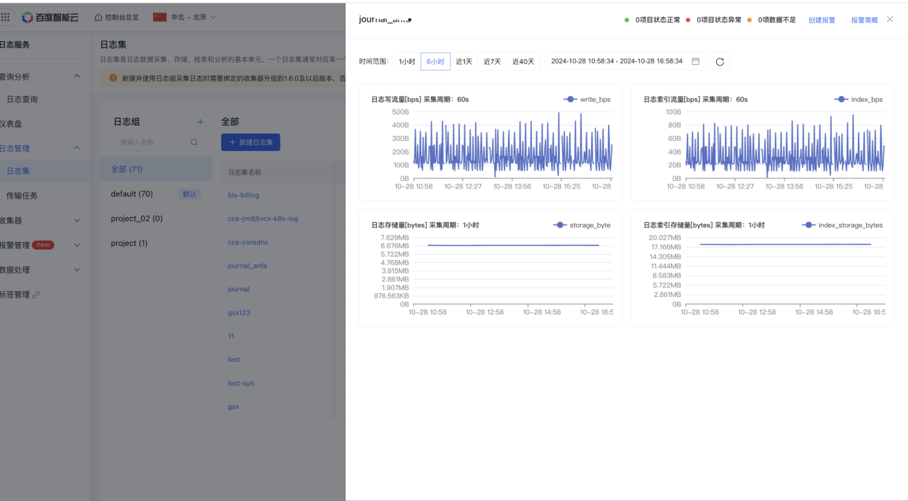Expand the 收集器 menu section
This screenshot has width=908, height=501.
(x=77, y=221)
